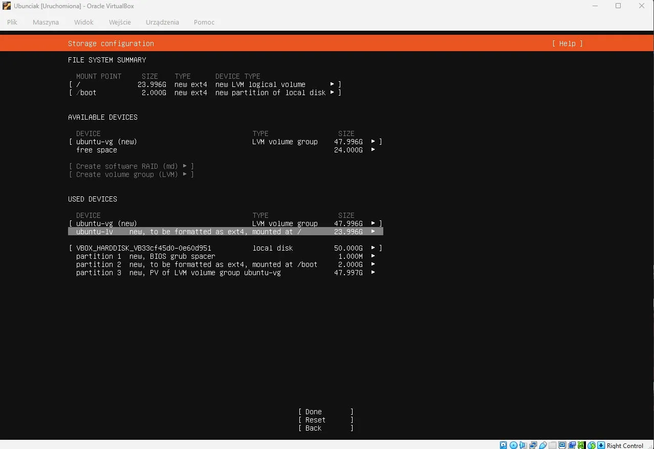The image size is (654, 449).
Task: Select partition 2 mounted at /boot
Action: click(226, 264)
